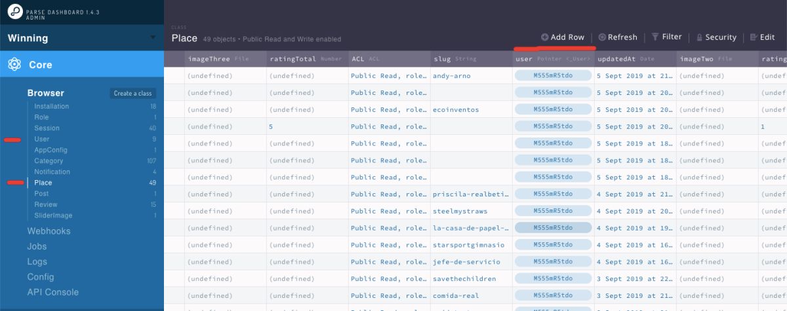Click the plus icon beside Add Row
The image size is (787, 311).
544,37
